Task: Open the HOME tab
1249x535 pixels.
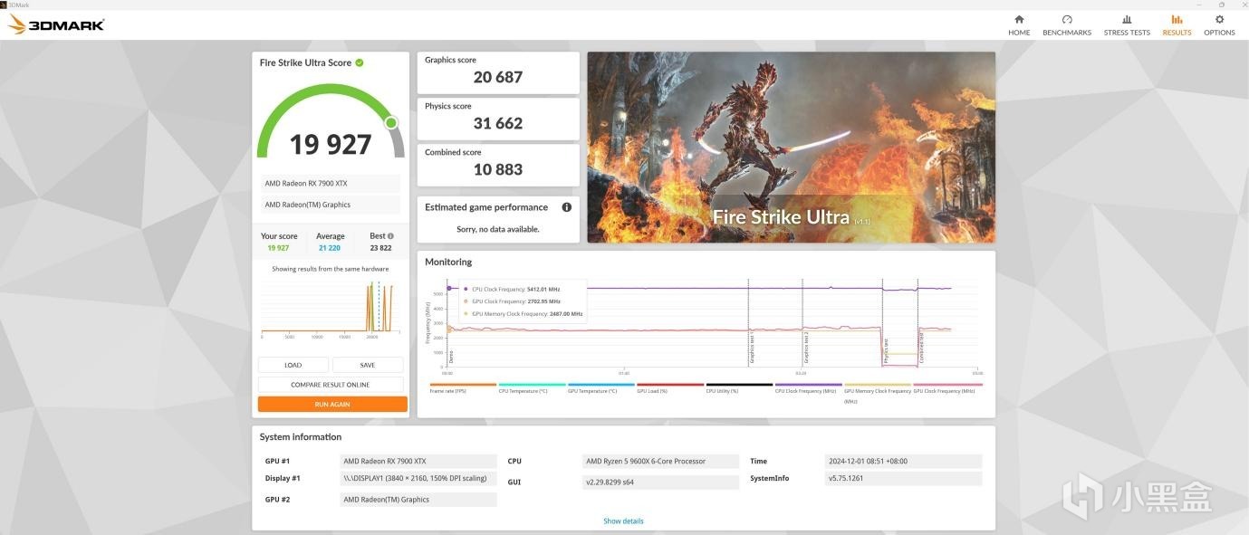Action: pos(1019,25)
